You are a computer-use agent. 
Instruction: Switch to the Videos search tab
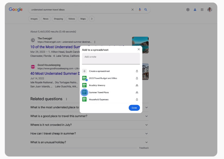72,19
